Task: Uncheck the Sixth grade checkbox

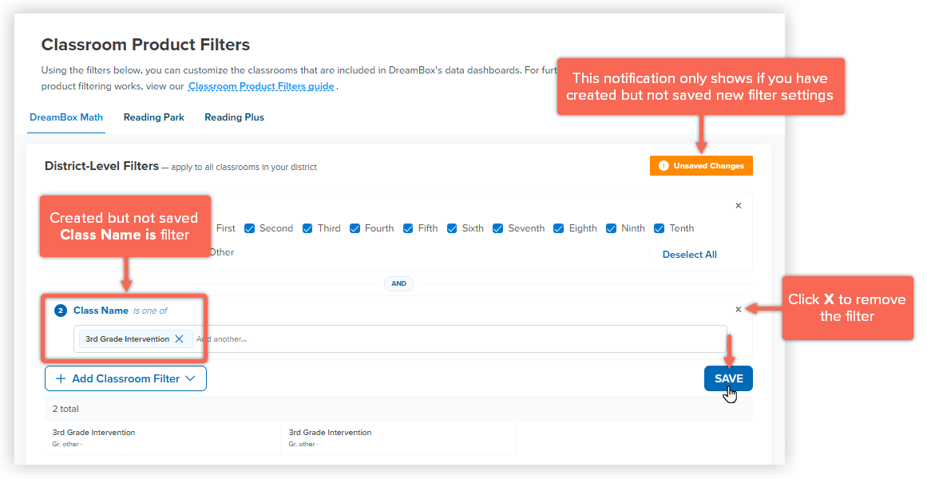Action: pos(452,228)
